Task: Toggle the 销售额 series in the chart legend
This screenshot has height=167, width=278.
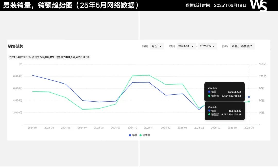Action: click(x=145, y=135)
